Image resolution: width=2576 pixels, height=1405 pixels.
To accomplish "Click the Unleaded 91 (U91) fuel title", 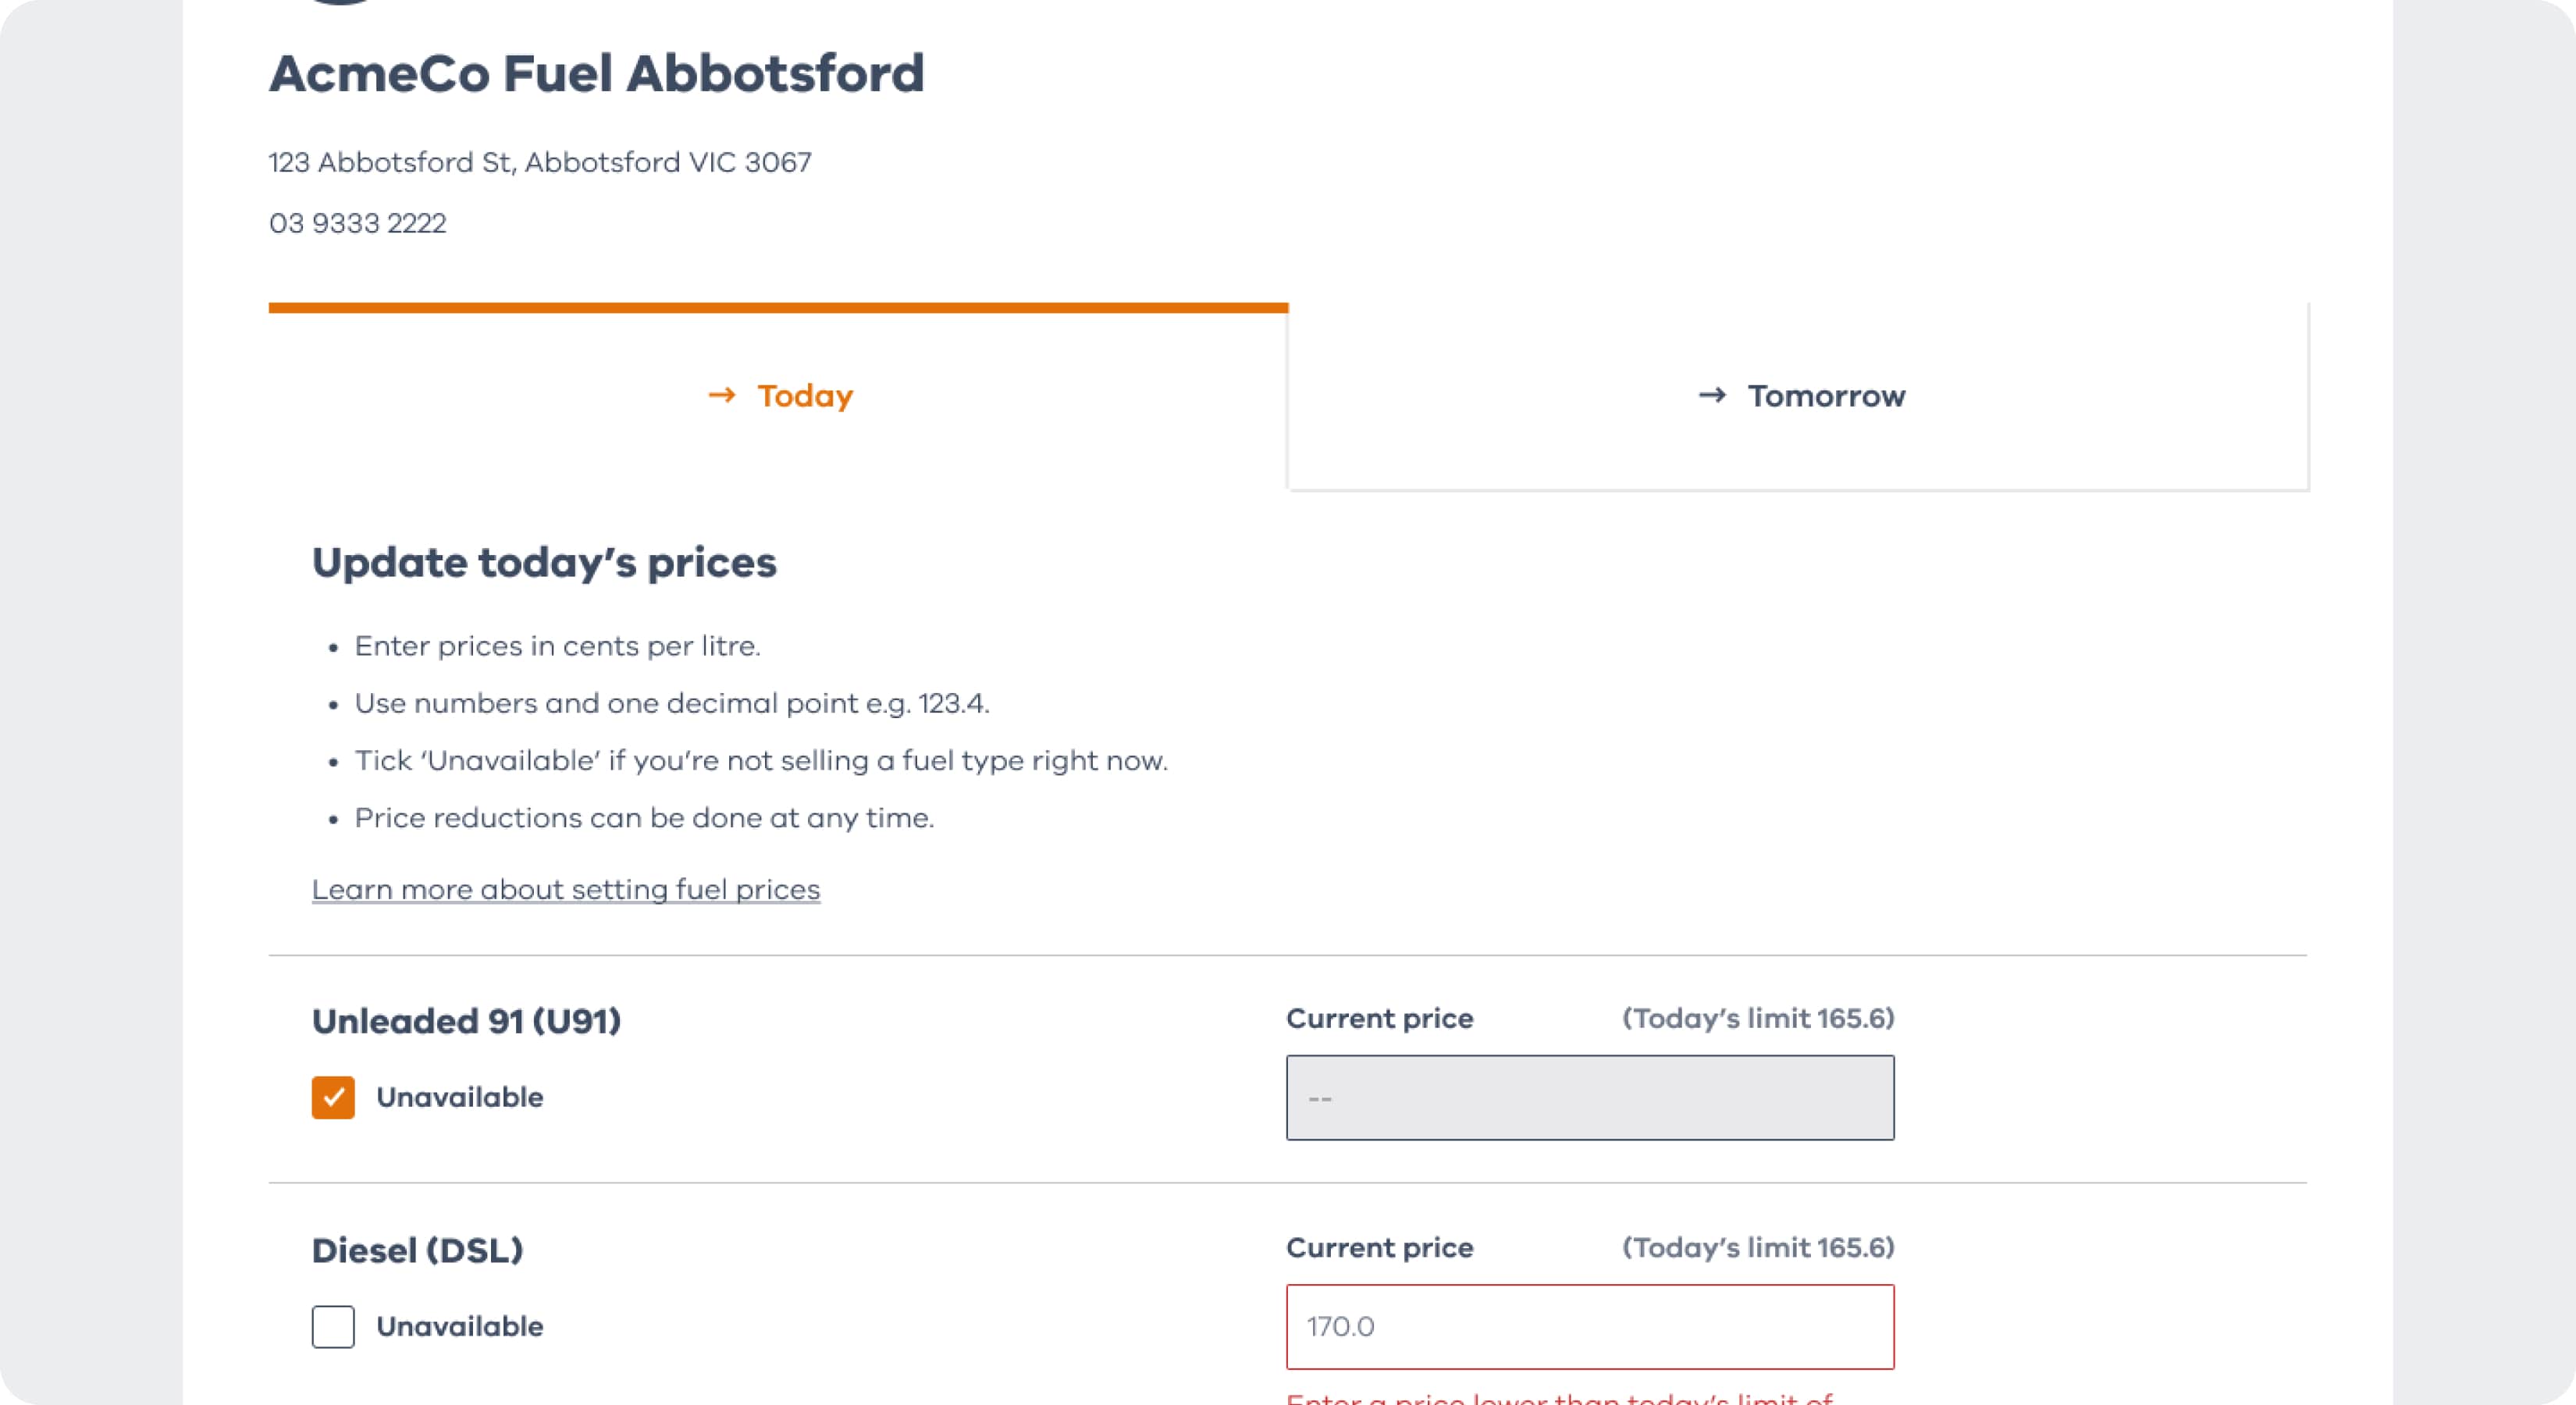I will click(x=466, y=1021).
